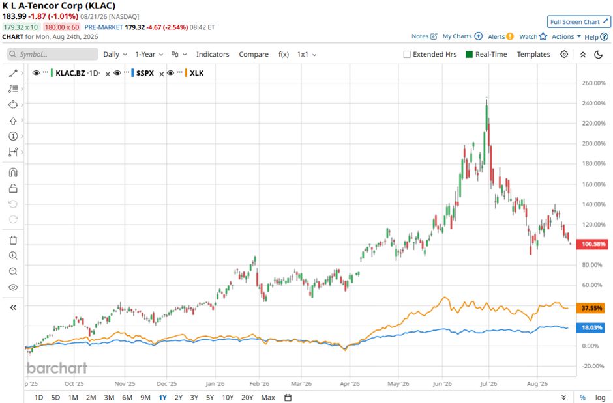Select the 20Y time range

(247, 398)
